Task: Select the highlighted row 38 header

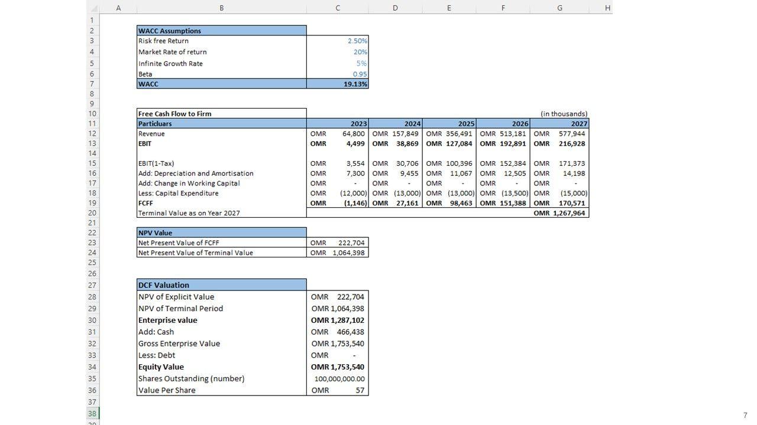Action: click(92, 413)
